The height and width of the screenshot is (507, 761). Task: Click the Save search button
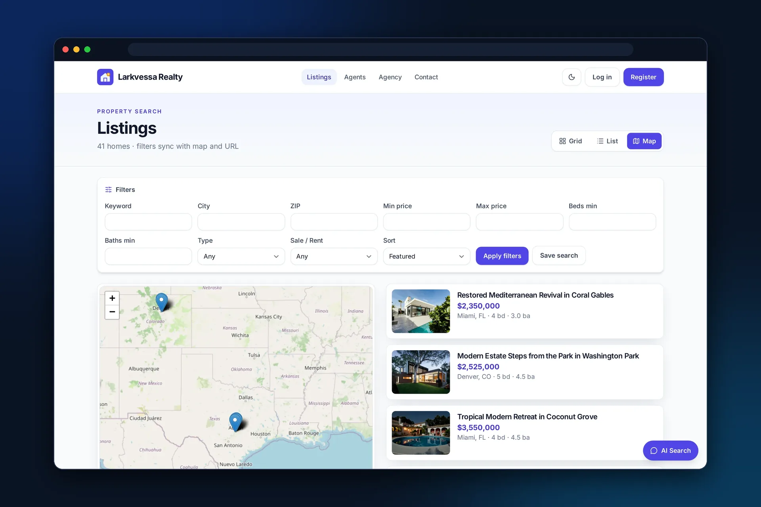coord(559,255)
